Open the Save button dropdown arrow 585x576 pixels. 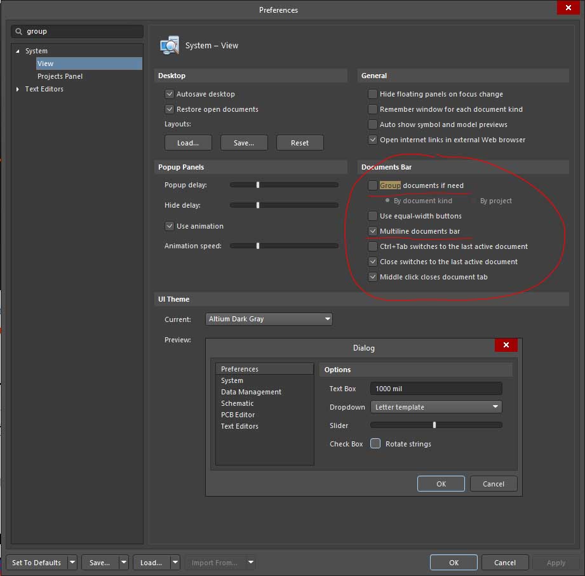coord(123,562)
